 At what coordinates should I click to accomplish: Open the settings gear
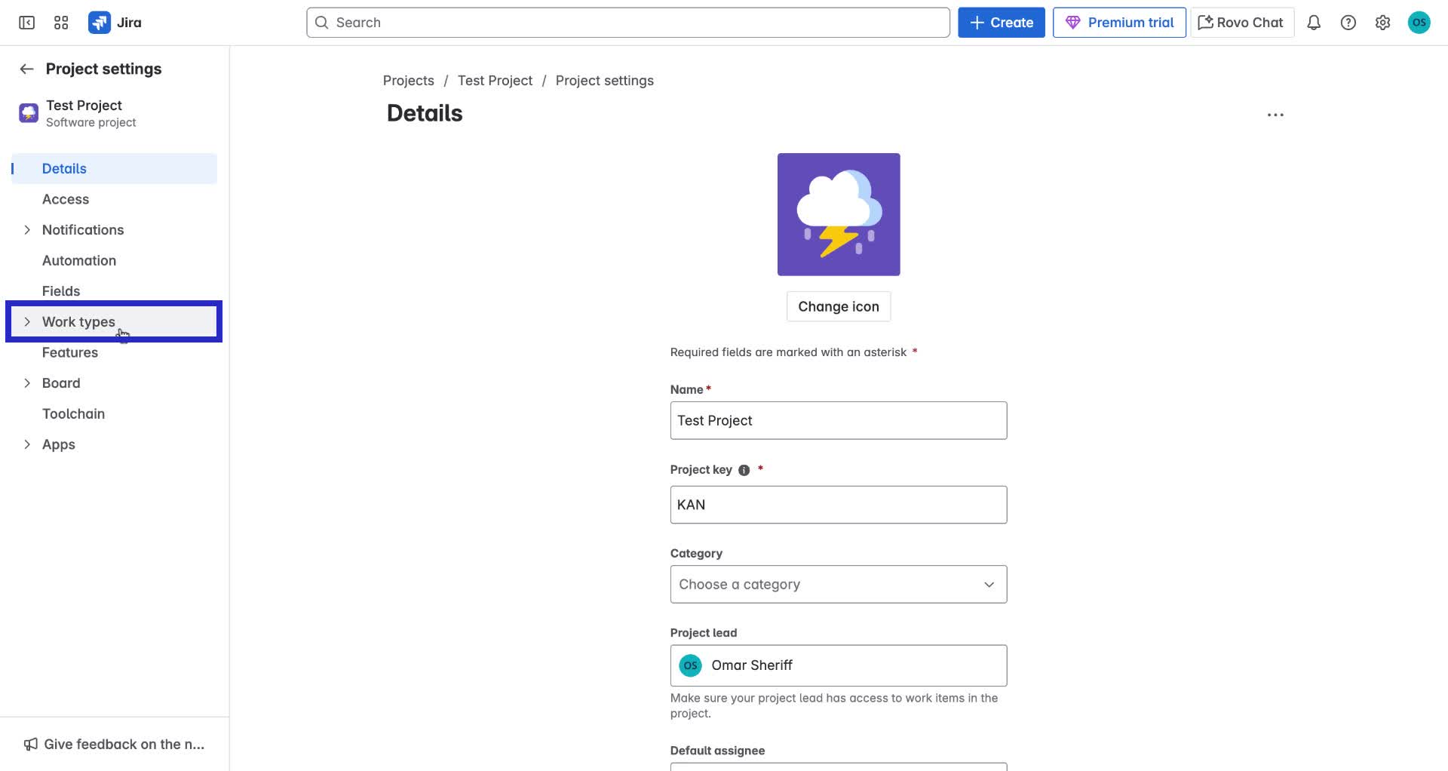coord(1382,22)
